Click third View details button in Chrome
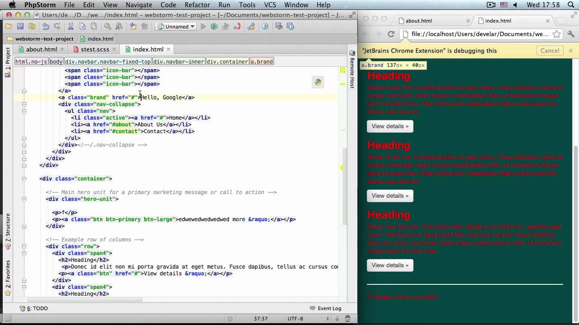579x325 pixels. pos(390,265)
